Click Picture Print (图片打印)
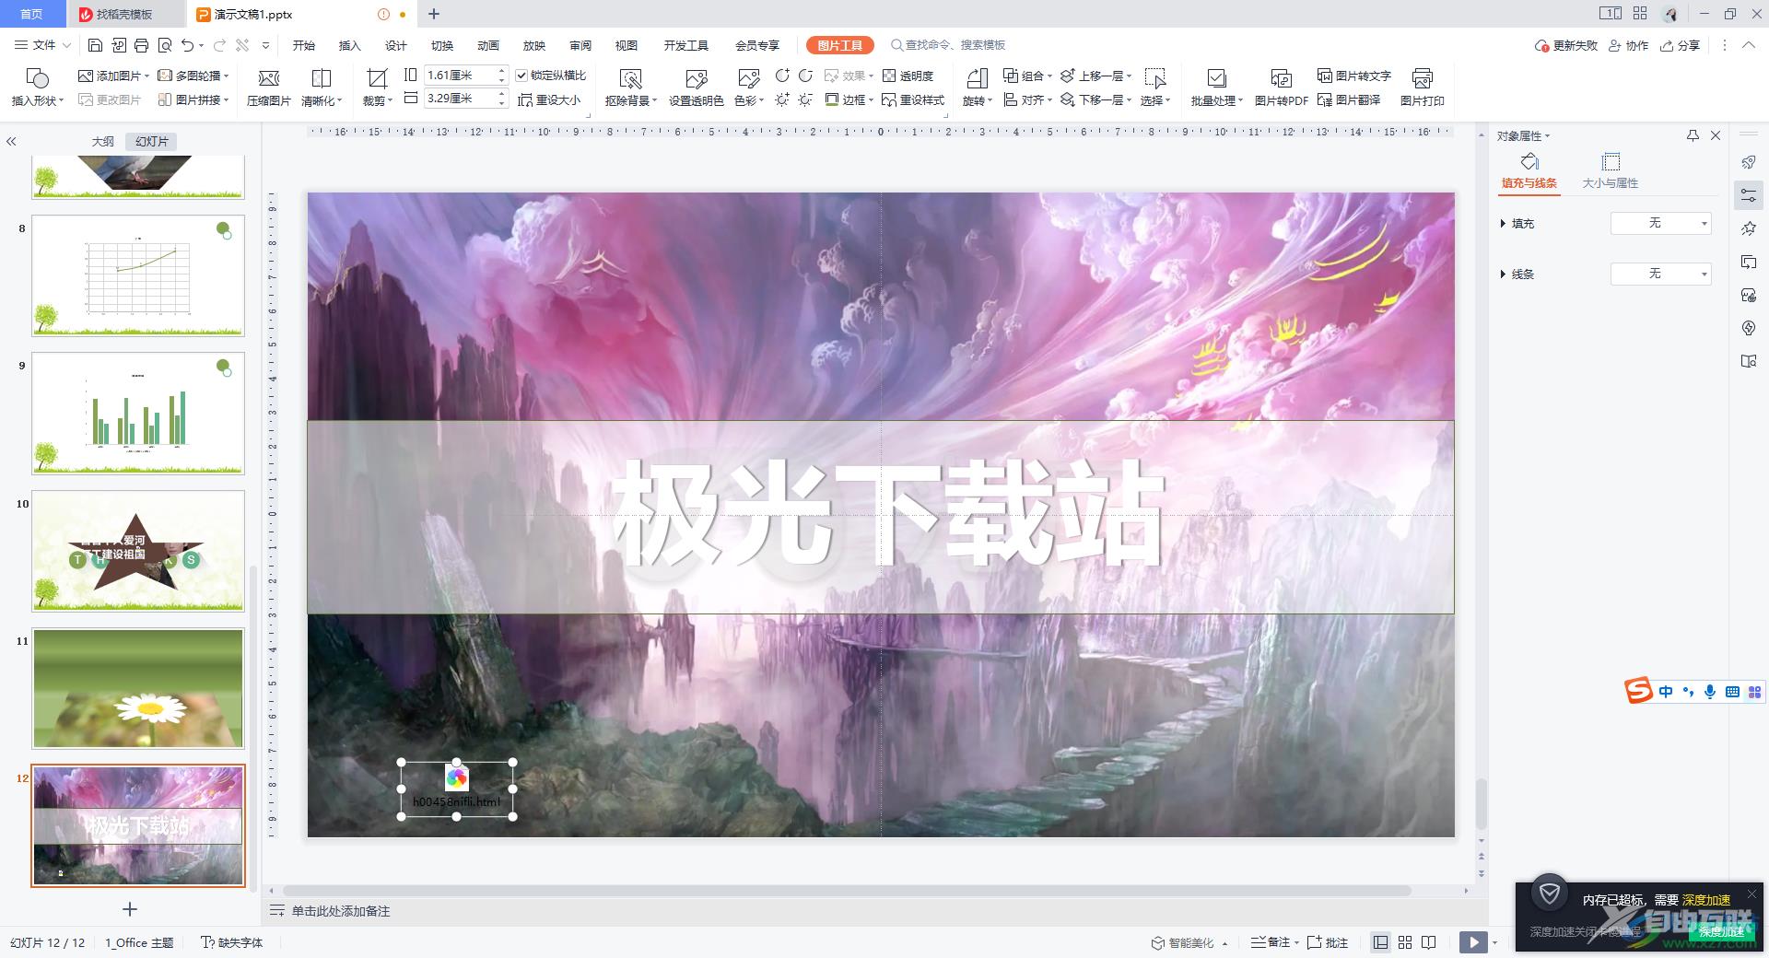This screenshot has height=958, width=1769. [1422, 88]
